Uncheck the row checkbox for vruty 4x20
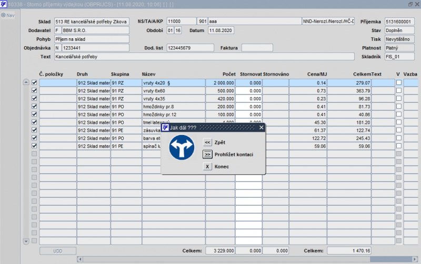The height and width of the screenshot is (264, 421). point(34,82)
